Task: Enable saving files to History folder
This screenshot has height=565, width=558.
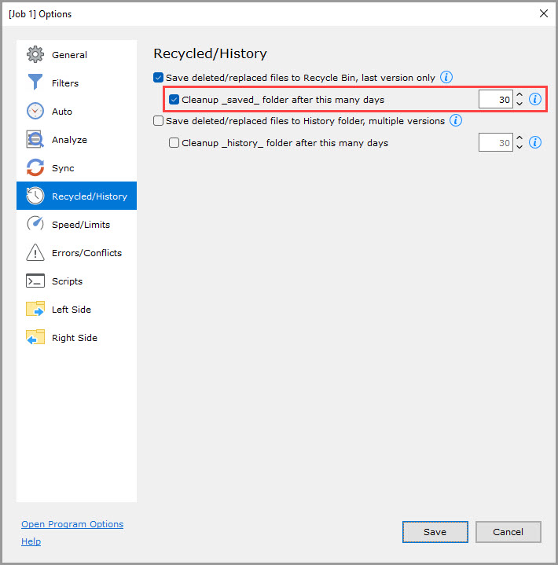Action: coord(159,121)
